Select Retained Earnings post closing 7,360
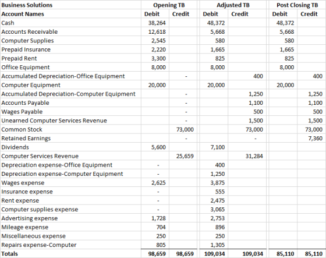326x258 pixels. click(x=315, y=139)
